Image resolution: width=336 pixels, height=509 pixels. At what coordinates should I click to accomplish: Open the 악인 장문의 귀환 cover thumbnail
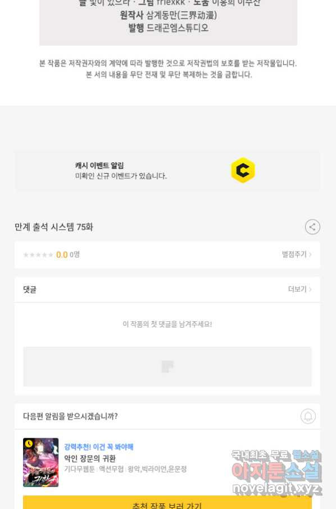click(x=40, y=462)
